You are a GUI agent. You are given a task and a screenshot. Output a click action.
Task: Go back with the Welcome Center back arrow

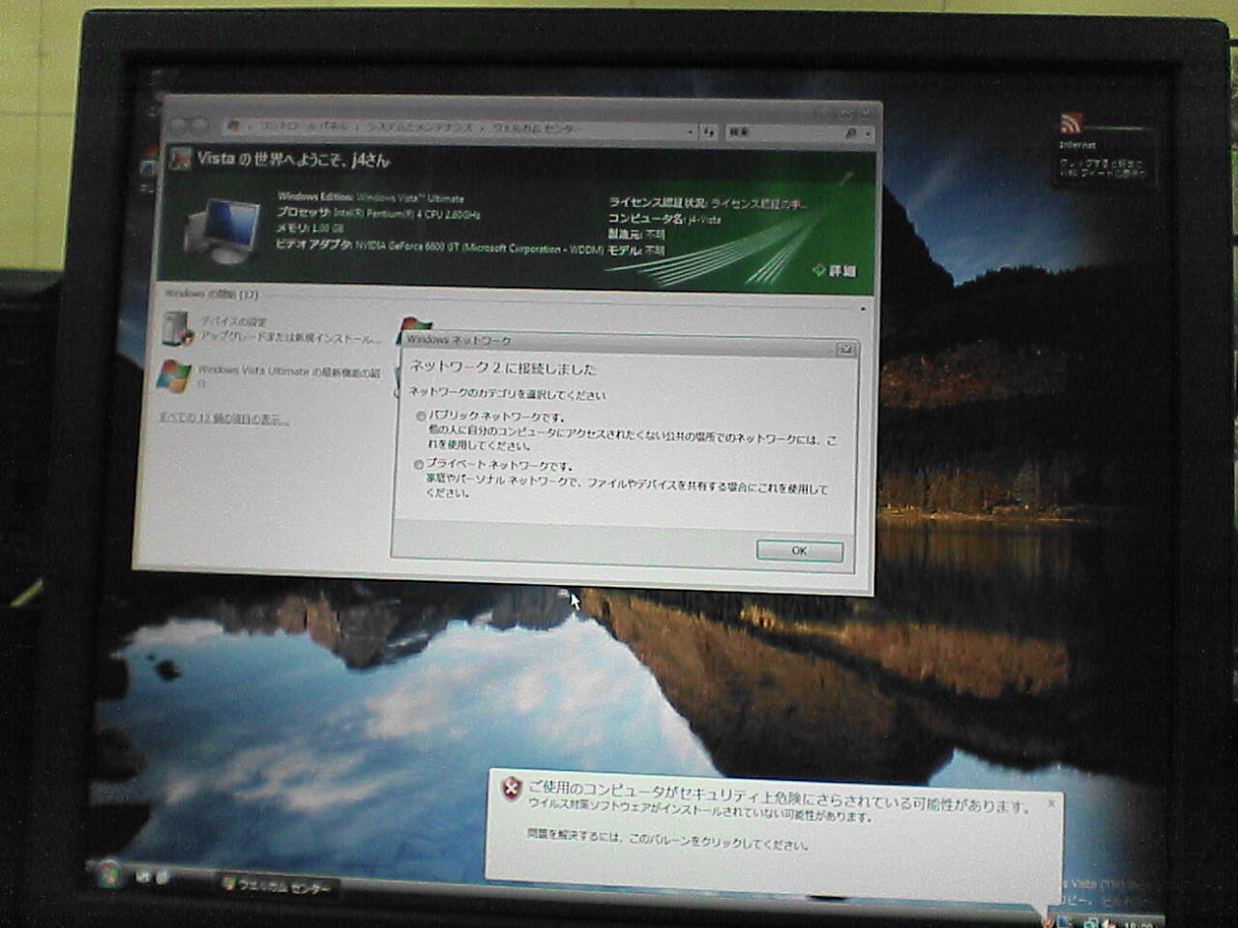coord(180,126)
